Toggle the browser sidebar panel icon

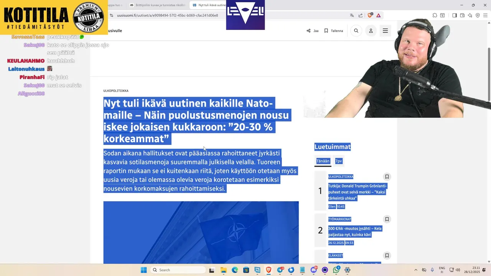(x=455, y=15)
